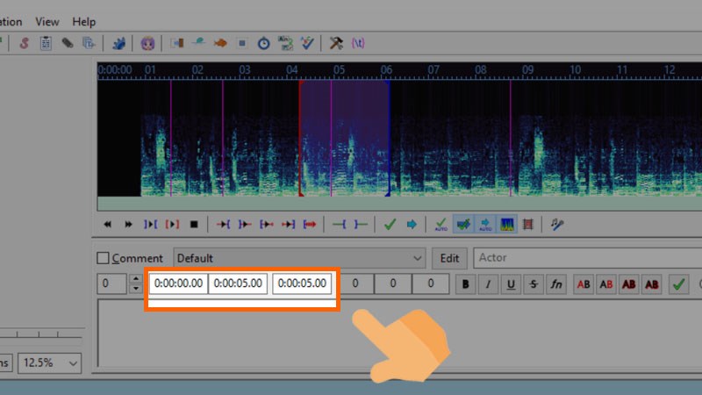Open the Default style dropdown

pyautogui.click(x=299, y=258)
